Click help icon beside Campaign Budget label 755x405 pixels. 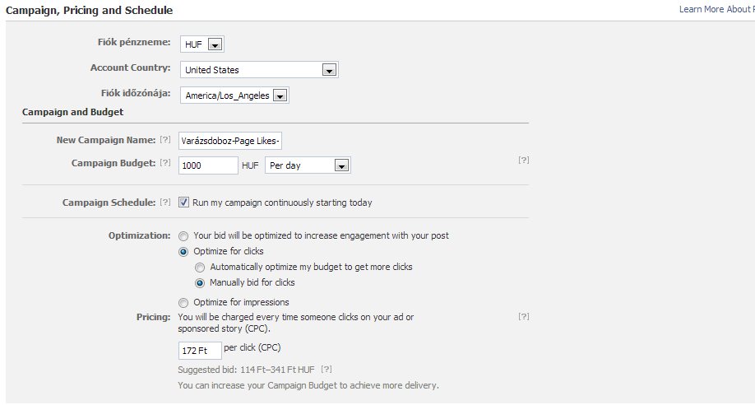pyautogui.click(x=164, y=163)
